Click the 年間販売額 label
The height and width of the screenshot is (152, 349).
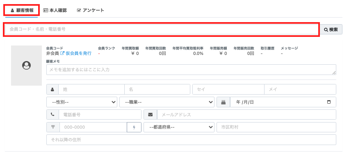[x=218, y=48]
